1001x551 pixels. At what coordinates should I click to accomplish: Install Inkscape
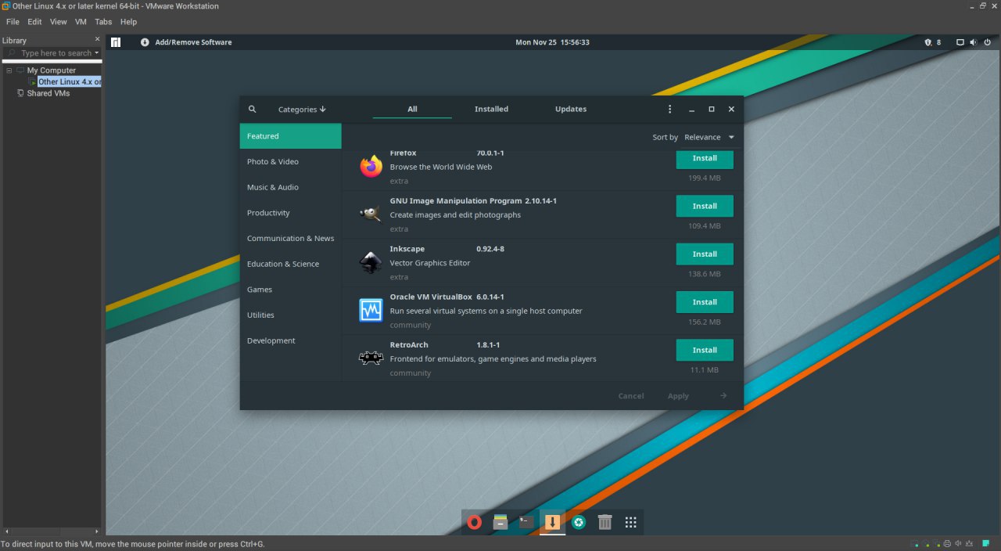pyautogui.click(x=705, y=254)
